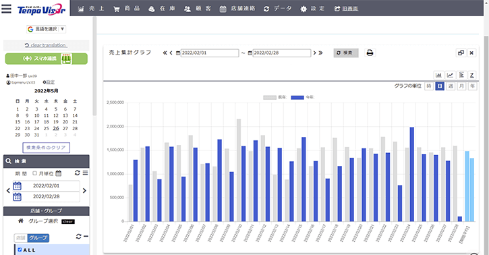Toggle the ALL group checkbox
The height and width of the screenshot is (255, 489).
click(x=20, y=250)
